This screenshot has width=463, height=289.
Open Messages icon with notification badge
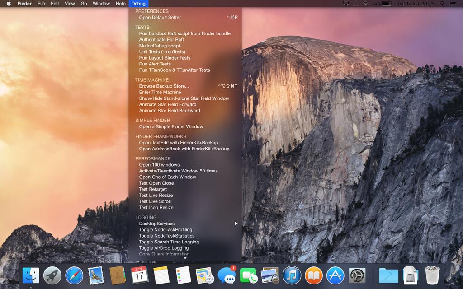coord(227,275)
